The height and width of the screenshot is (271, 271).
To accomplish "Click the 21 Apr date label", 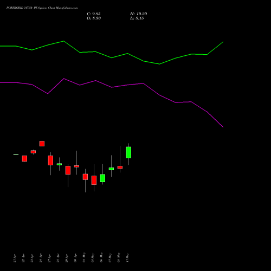I will [15, 258].
